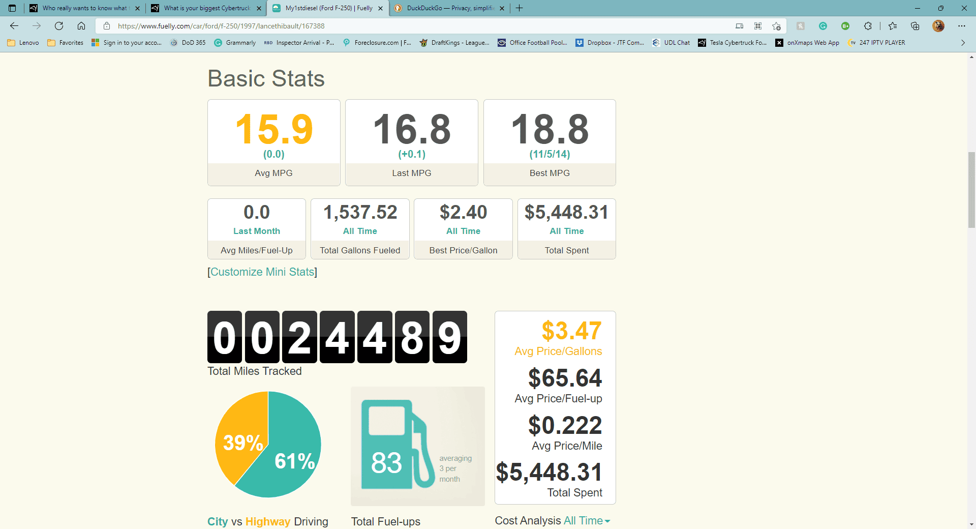Viewport: 976px width, 529px height.
Task: Open the Foreclosure.com bookmark
Action: click(377, 43)
